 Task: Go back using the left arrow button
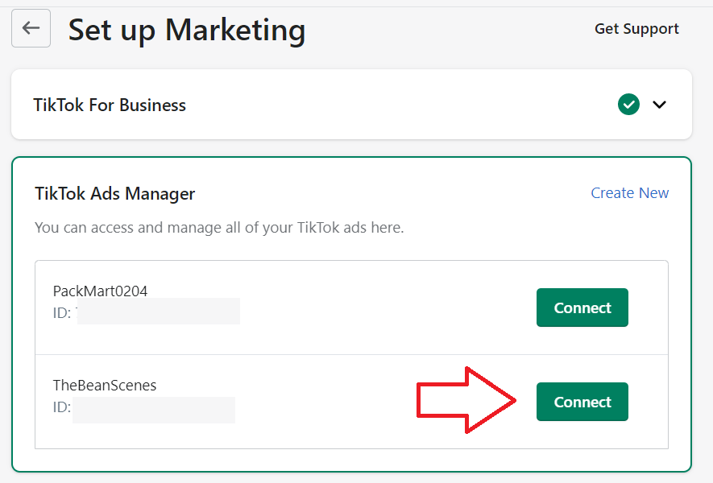pyautogui.click(x=31, y=28)
